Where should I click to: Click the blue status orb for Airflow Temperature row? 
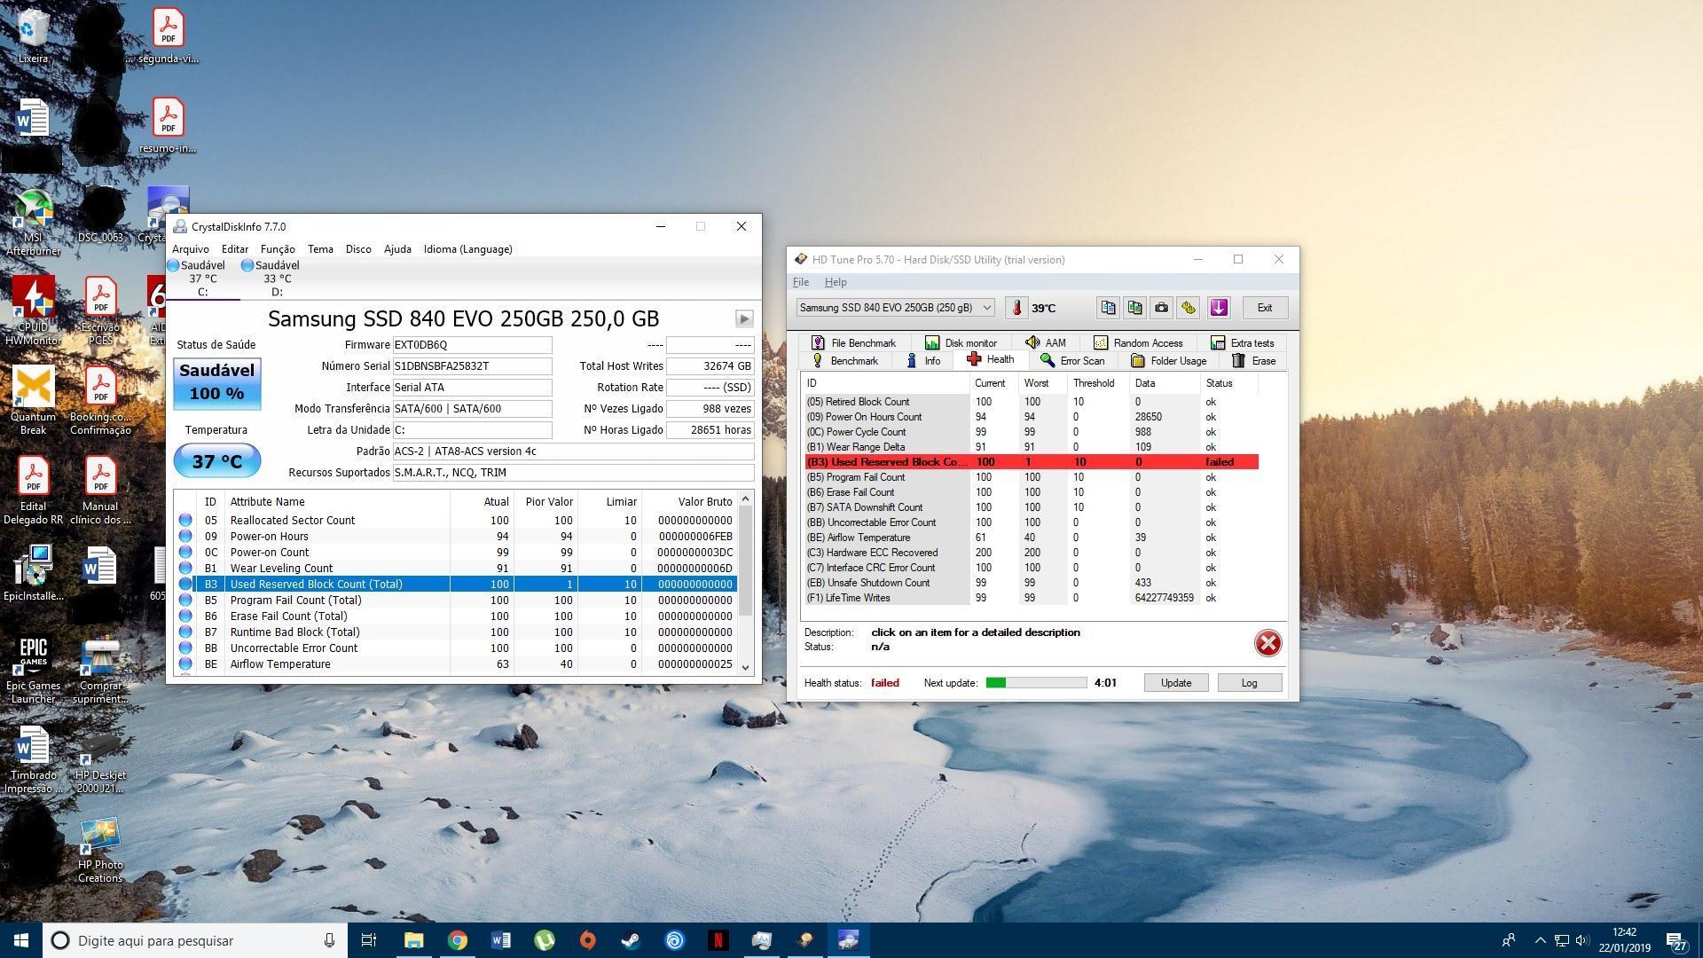185,664
